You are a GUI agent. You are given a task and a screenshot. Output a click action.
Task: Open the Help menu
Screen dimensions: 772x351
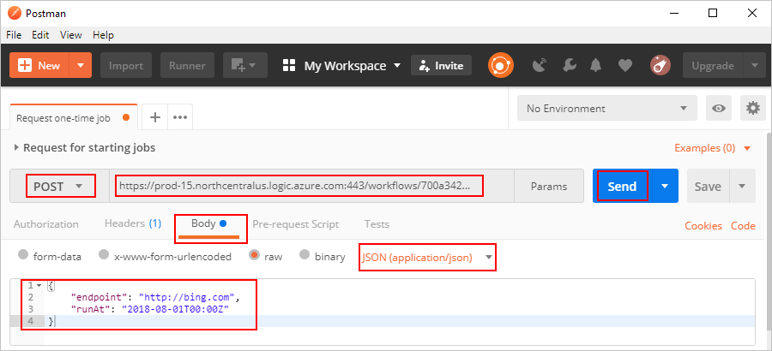click(103, 35)
